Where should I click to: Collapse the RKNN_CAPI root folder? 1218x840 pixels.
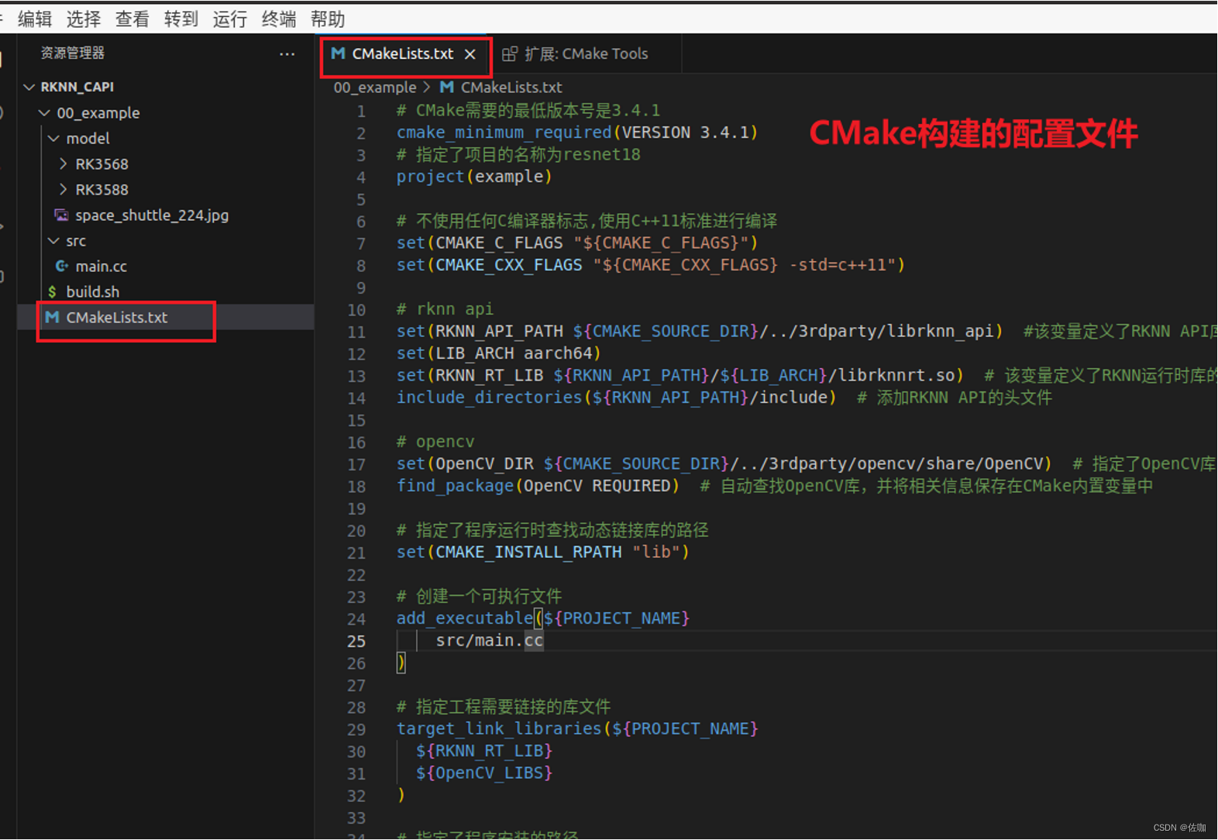[29, 87]
